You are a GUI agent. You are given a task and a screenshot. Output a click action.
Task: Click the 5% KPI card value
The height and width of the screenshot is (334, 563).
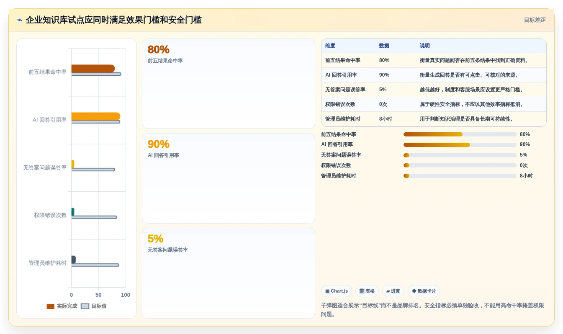click(x=155, y=239)
